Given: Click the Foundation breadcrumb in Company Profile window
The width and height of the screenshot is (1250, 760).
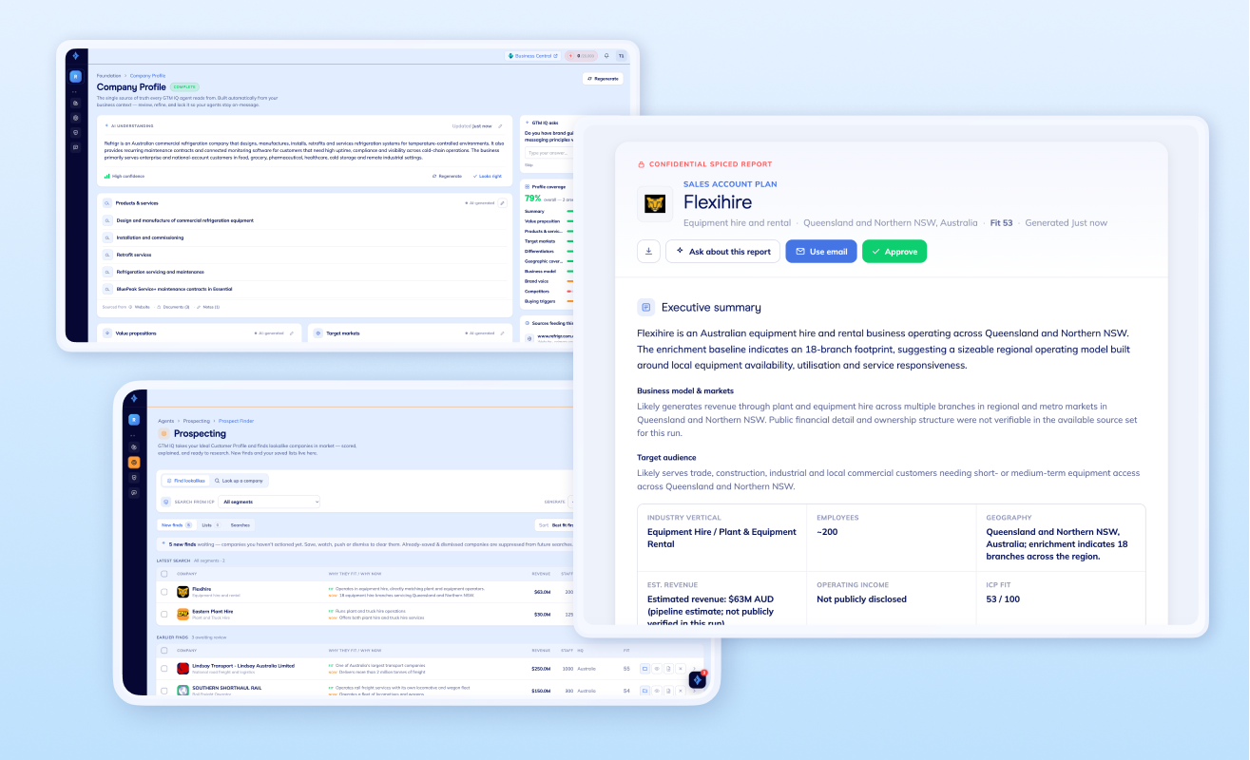Looking at the screenshot, I should point(108,76).
